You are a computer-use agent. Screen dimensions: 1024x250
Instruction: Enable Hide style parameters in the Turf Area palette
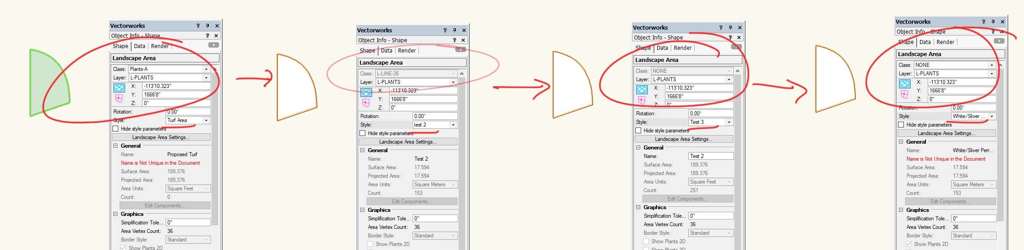click(116, 129)
